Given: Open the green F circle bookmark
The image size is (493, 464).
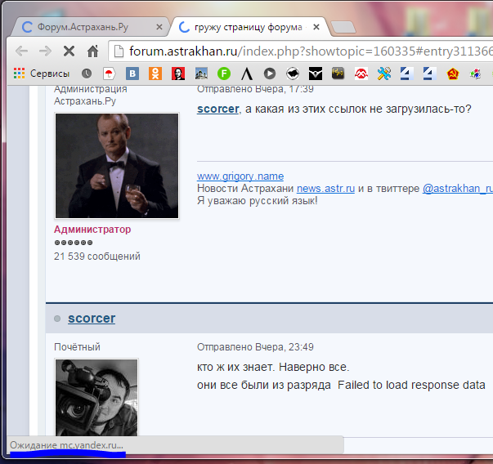Looking at the screenshot, I should tap(224, 74).
